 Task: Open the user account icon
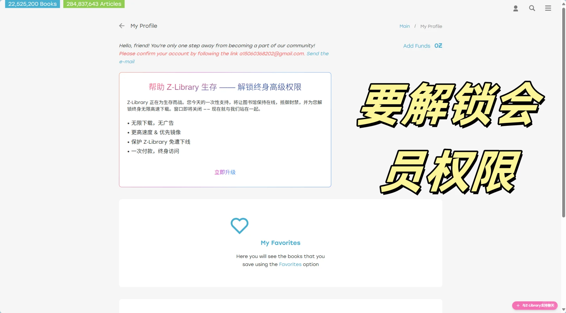click(x=515, y=8)
